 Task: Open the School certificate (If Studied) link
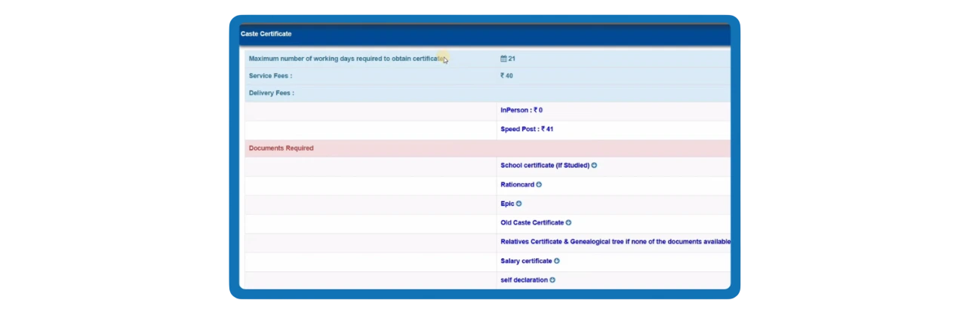point(545,166)
